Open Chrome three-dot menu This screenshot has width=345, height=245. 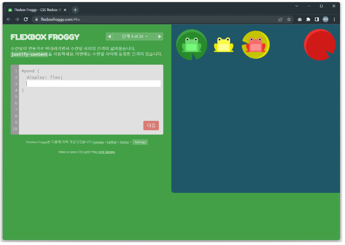(x=334, y=19)
